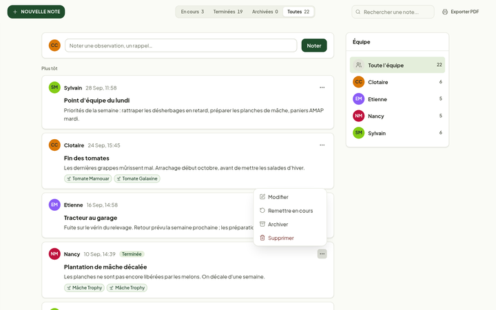
Task: Open the note titled Plantation de mâche décalée
Action: click(105, 267)
